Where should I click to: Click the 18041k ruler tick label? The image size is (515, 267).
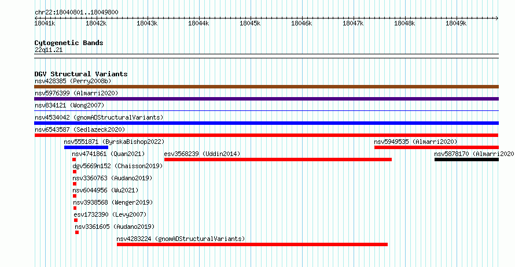(45, 23)
